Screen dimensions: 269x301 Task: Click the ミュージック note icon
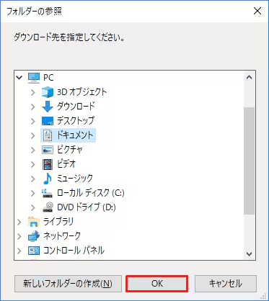(48, 179)
